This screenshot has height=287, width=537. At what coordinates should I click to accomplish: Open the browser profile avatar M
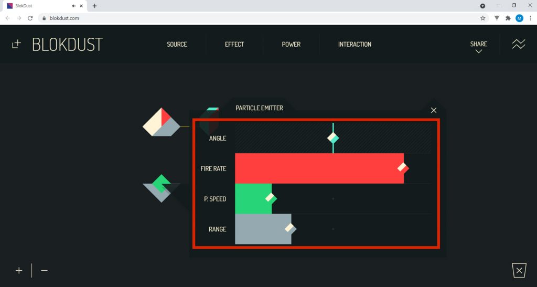(x=519, y=18)
